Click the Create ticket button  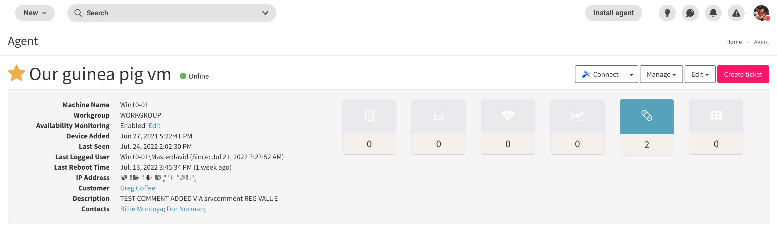coord(743,74)
